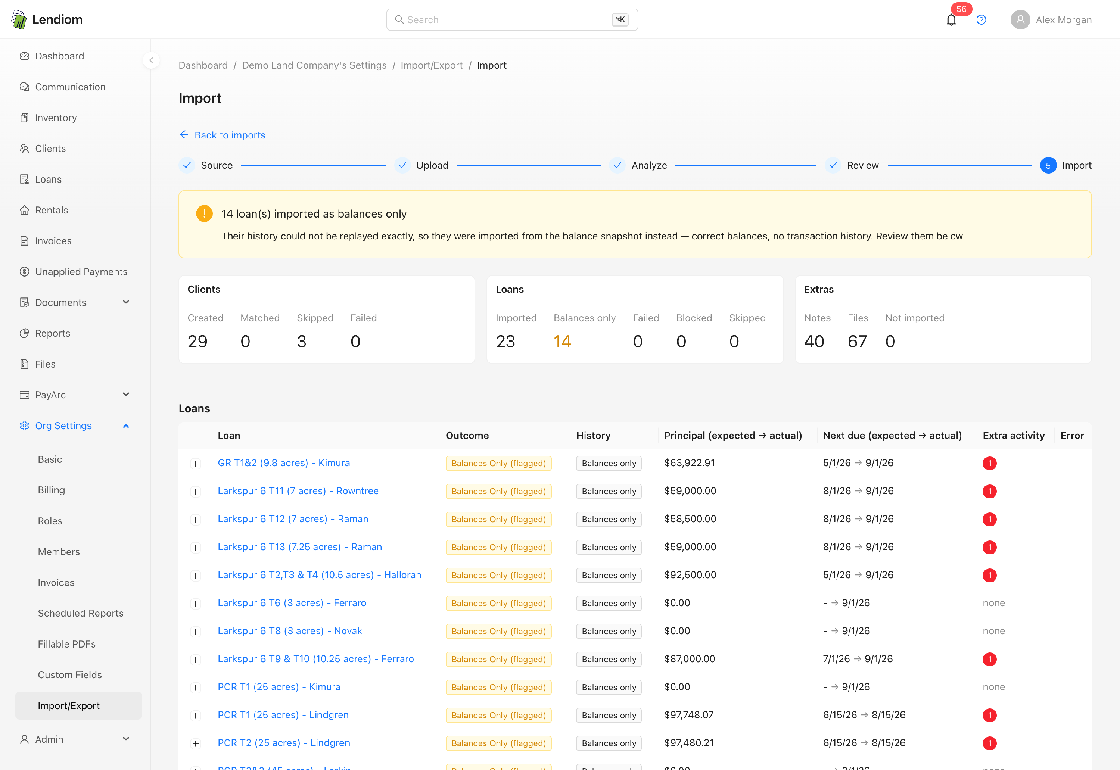Expand the PayArc menu chevron
Viewport: 1120px width, 770px height.
(x=126, y=394)
